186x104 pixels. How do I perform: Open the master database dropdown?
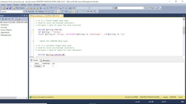(22, 12)
